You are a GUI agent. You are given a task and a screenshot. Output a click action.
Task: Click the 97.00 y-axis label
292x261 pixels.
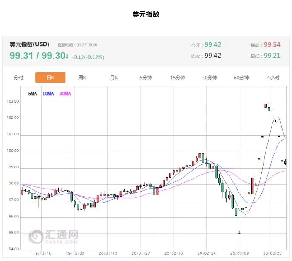pyautogui.click(x=14, y=200)
